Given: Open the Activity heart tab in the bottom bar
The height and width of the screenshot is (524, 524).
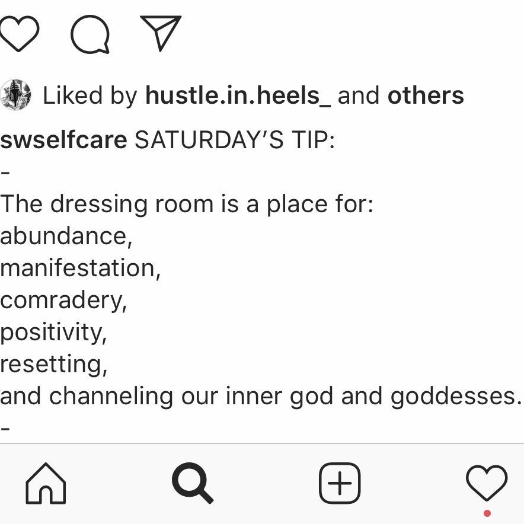Looking at the screenshot, I should coord(487,483).
